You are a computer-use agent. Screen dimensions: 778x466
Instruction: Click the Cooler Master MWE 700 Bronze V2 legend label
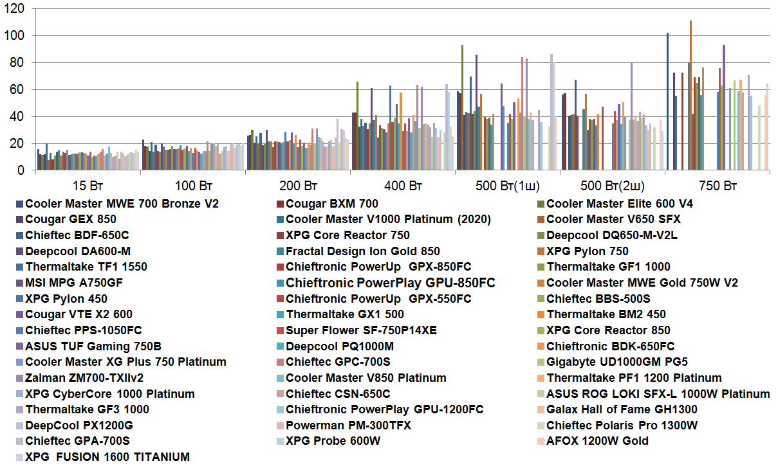122,204
